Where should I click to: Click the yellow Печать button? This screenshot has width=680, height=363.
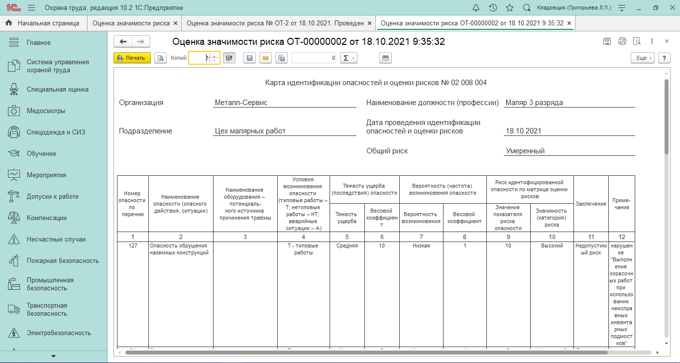(x=132, y=58)
